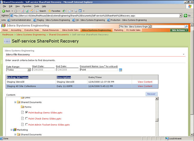Click the Document Name input field
This screenshot has height=141, width=194.
[x=99, y=70]
